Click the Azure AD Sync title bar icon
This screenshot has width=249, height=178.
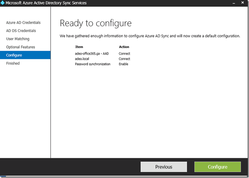[x=3, y=3]
